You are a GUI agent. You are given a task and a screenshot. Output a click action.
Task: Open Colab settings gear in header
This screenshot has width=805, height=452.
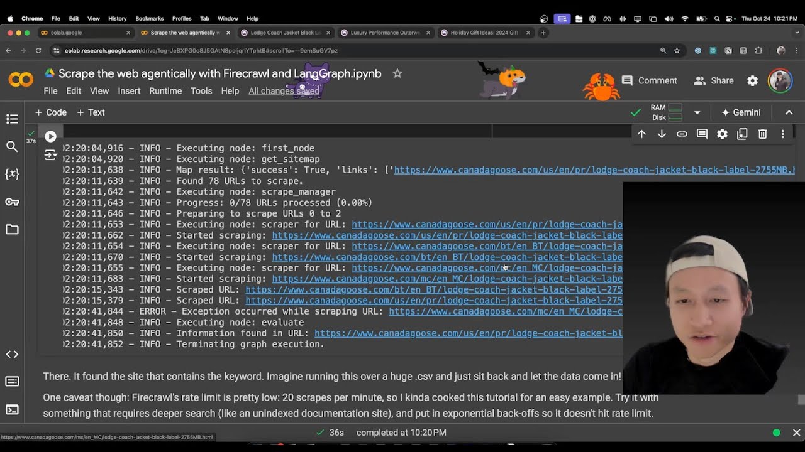pyautogui.click(x=752, y=80)
